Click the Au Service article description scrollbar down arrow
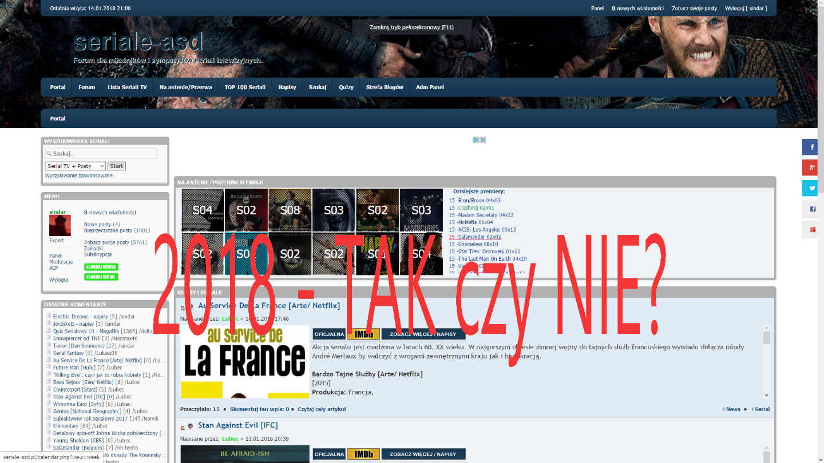824x463 pixels. 767,395
